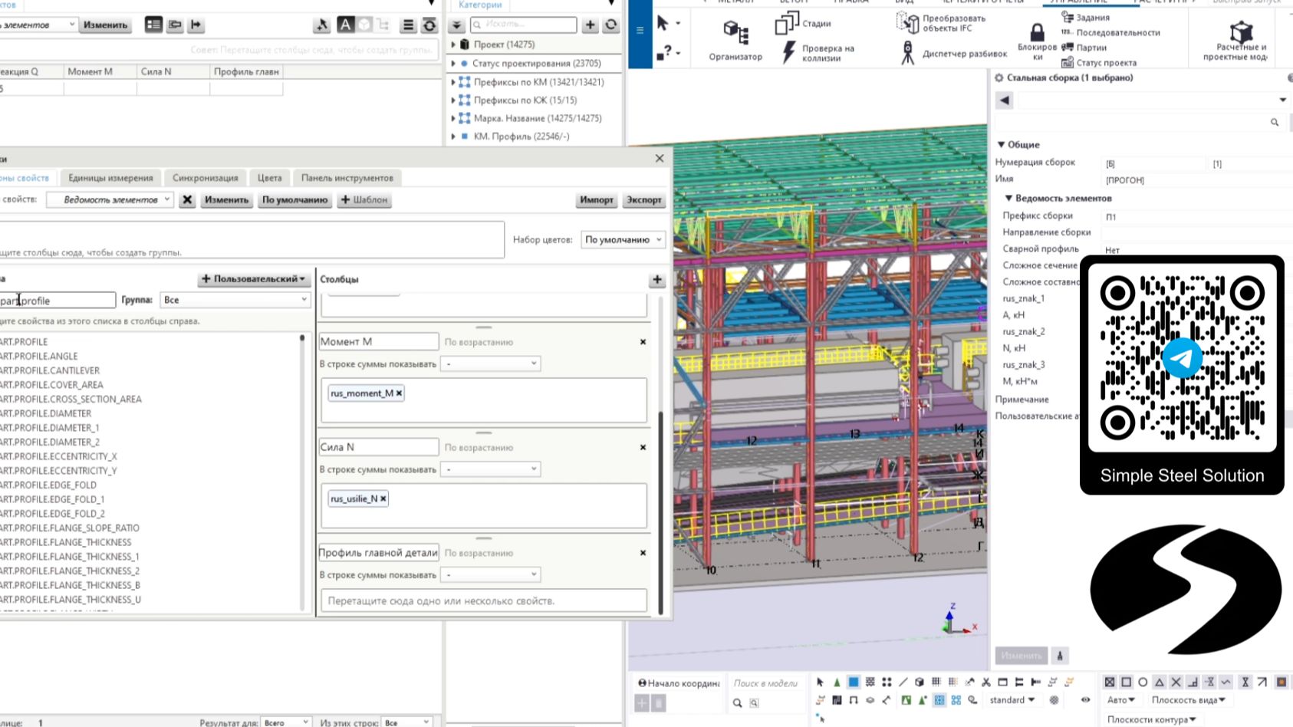
Task: Expand Префиксы по ЮК (15/15) category
Action: [453, 100]
